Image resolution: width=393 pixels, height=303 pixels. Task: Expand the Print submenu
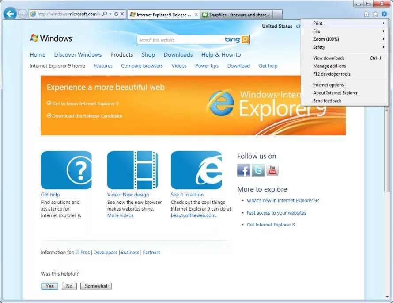point(345,23)
